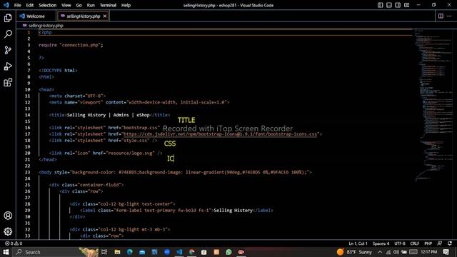This screenshot has width=457, height=257.
Task: Open the Run menu
Action: click(91, 5)
